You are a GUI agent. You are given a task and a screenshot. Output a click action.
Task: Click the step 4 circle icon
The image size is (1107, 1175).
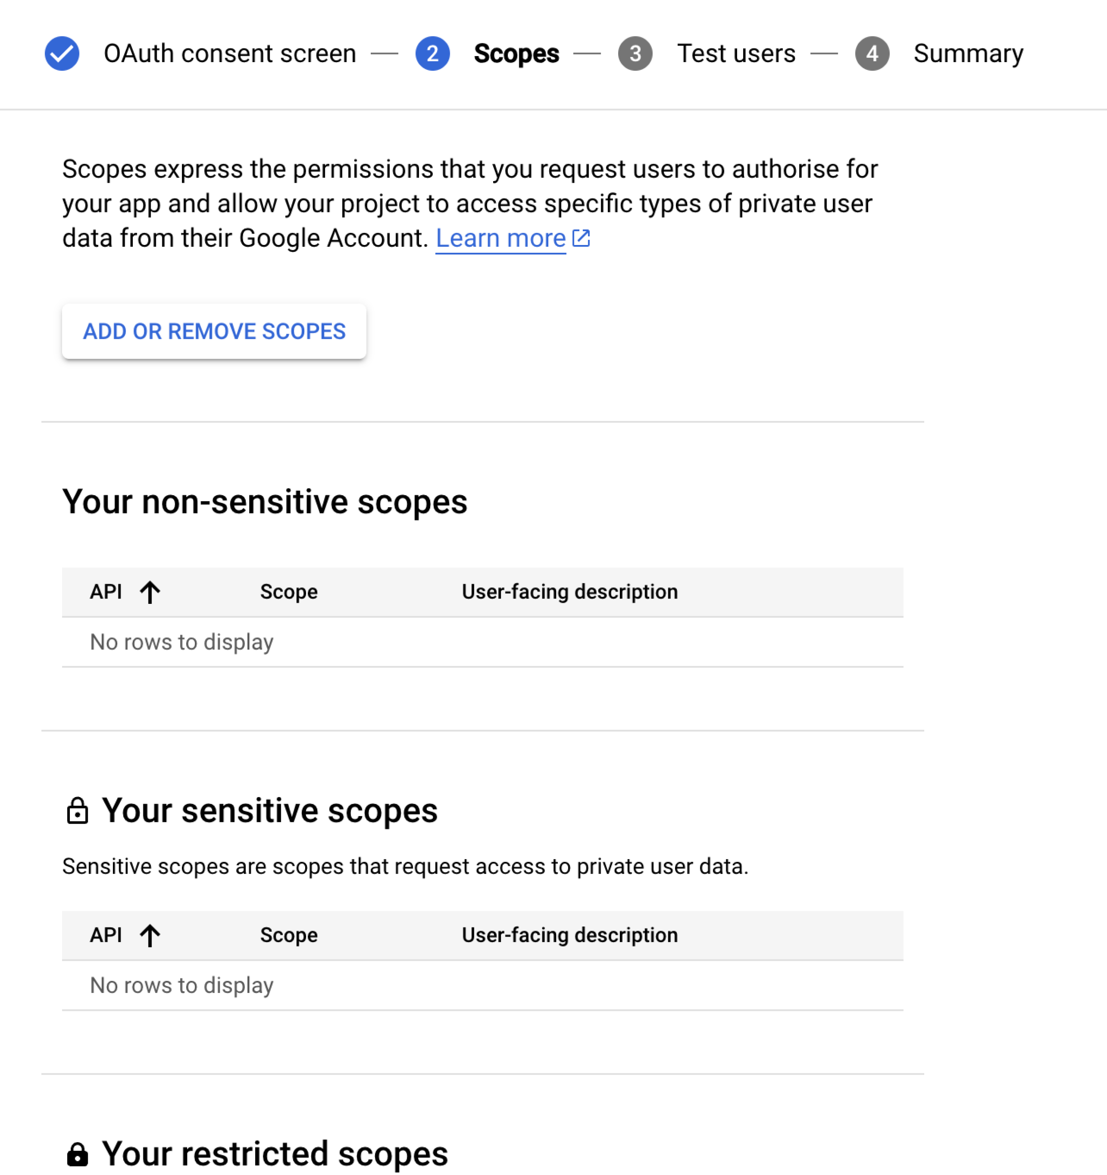(x=872, y=54)
